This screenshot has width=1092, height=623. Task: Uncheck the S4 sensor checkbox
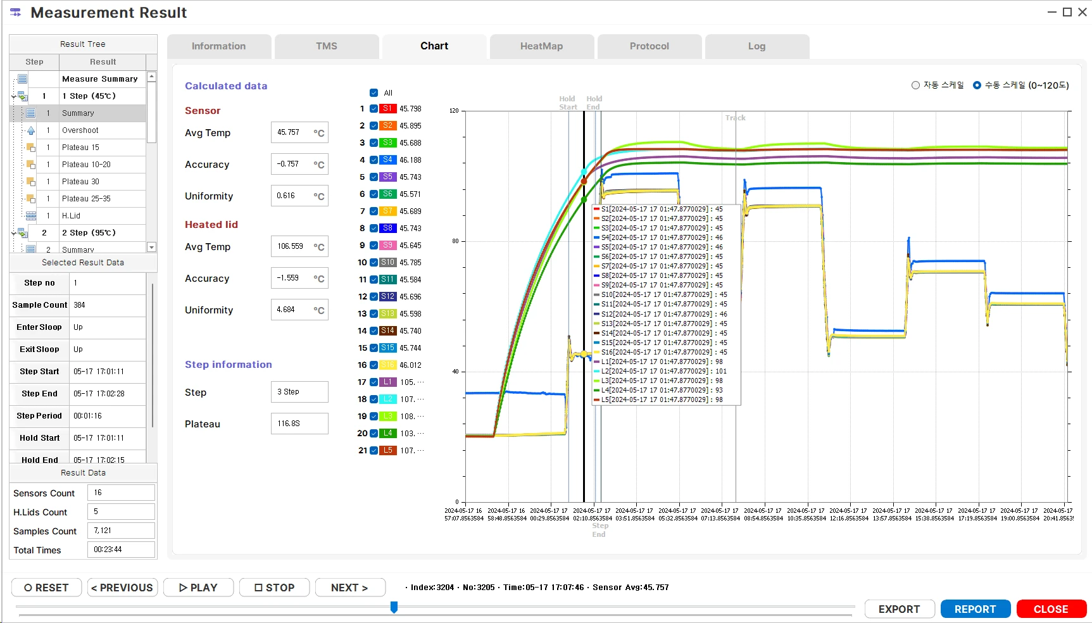click(374, 160)
